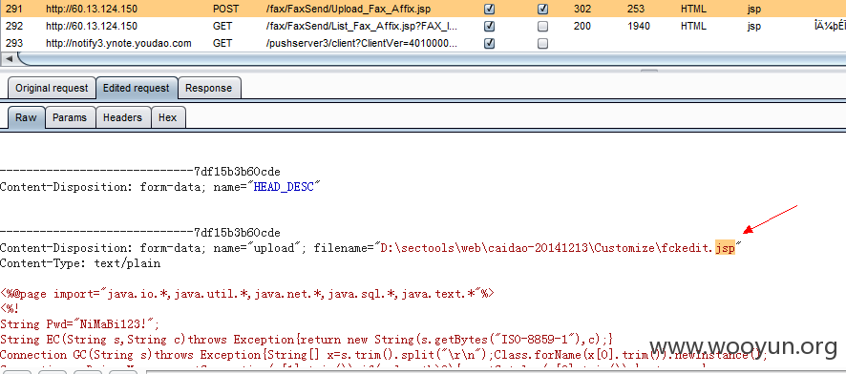Click URL /fax/FaxSend/Upload_Fax_Affix.jsp
This screenshot has height=374, width=846.
349,9
